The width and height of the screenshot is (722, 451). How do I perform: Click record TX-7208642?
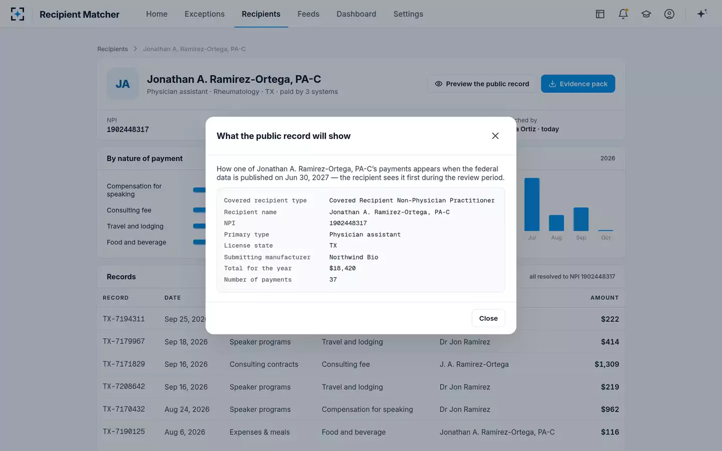(124, 386)
